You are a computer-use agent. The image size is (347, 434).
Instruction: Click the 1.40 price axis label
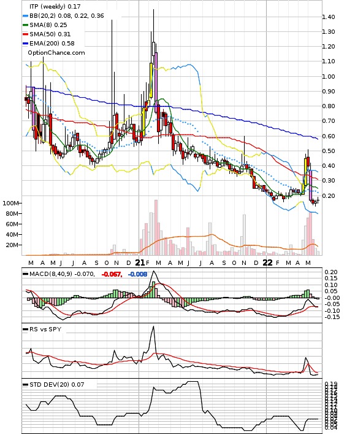(x=329, y=17)
